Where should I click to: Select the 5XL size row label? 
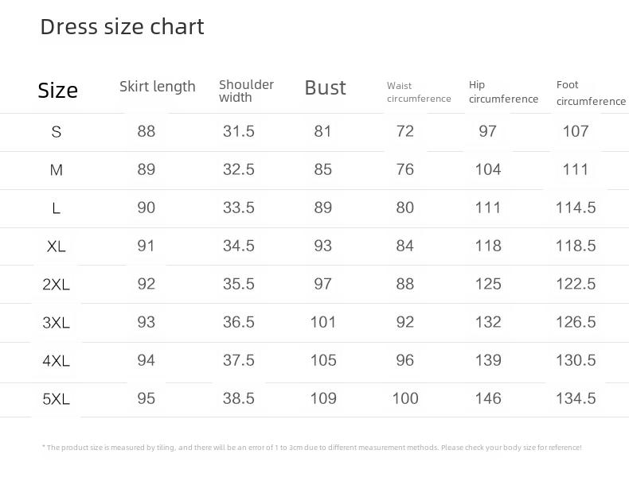tap(57, 399)
